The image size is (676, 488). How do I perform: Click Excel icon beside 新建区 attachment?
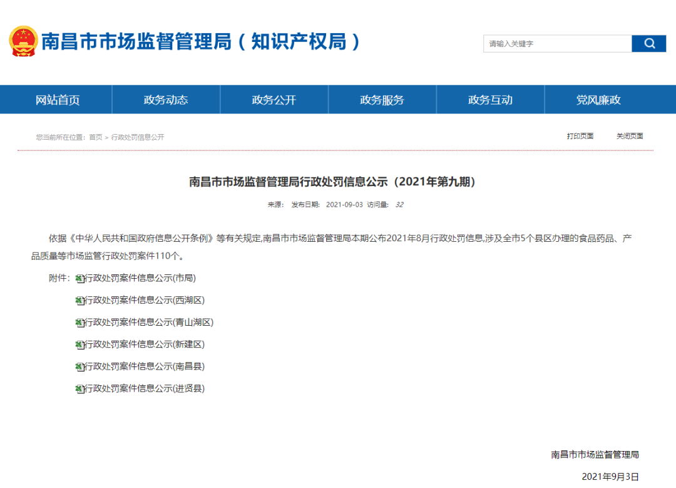coord(79,345)
